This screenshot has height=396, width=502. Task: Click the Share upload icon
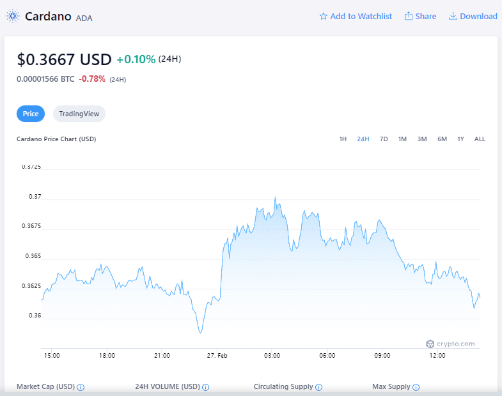point(408,16)
